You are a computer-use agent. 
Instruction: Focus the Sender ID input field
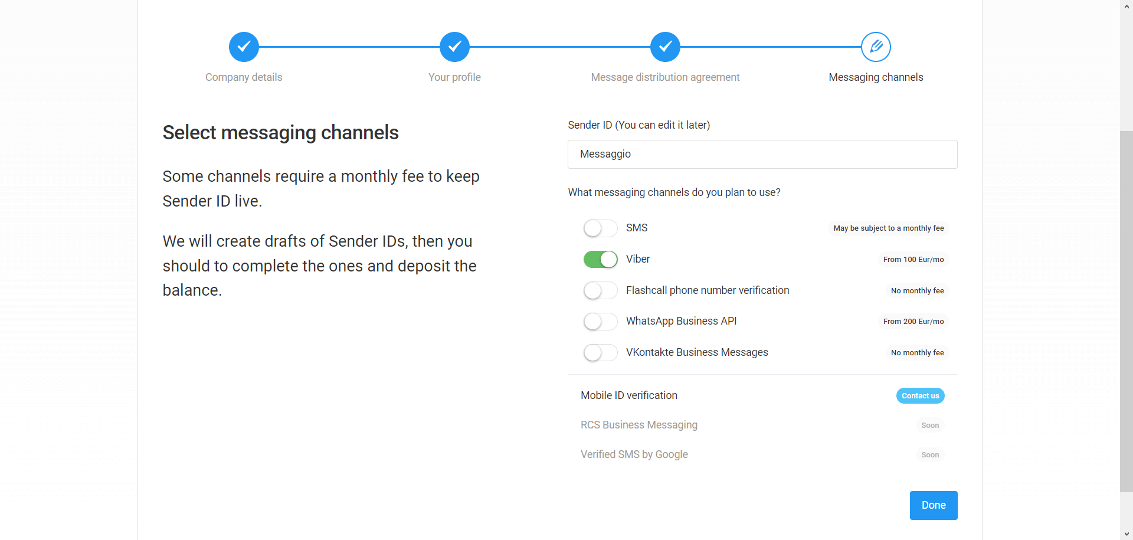[762, 154]
